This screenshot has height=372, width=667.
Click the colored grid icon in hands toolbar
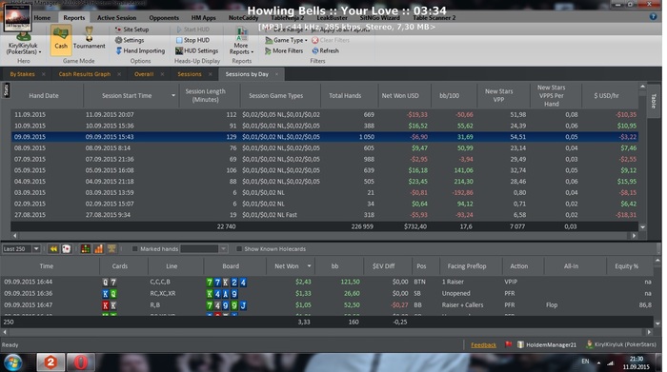click(85, 249)
